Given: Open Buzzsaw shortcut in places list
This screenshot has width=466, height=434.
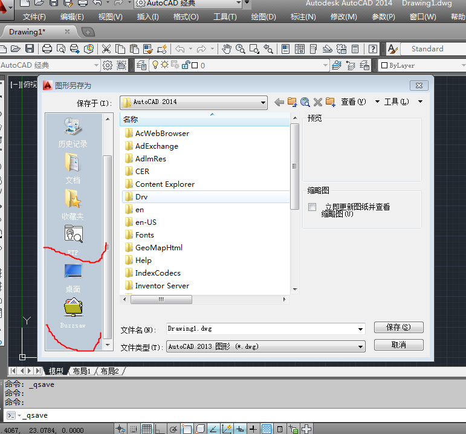Looking at the screenshot, I should click(x=73, y=313).
